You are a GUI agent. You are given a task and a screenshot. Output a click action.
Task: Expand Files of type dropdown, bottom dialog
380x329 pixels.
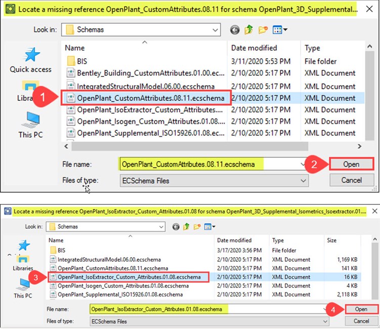tap(325, 321)
